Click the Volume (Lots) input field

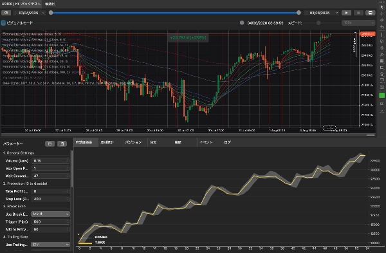[50, 161]
